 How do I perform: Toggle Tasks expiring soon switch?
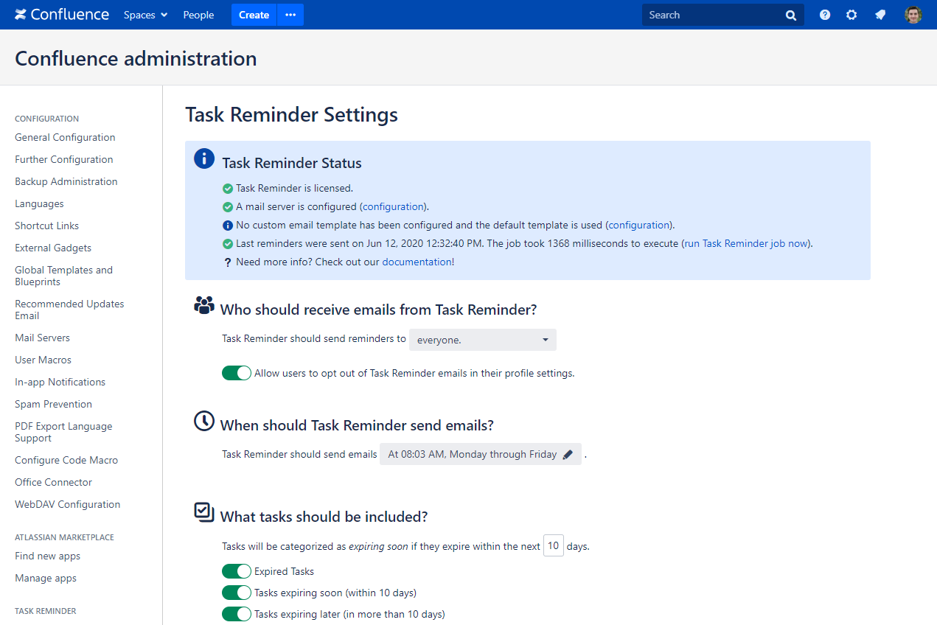(x=237, y=593)
